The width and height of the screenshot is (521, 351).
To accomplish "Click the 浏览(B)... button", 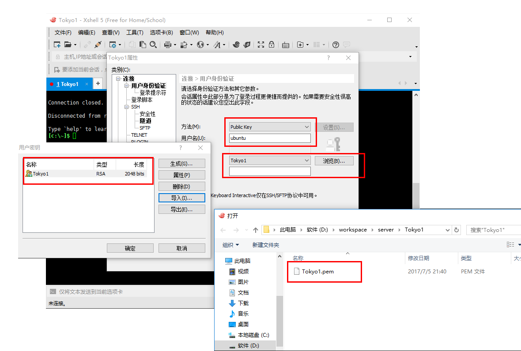I will [x=334, y=161].
